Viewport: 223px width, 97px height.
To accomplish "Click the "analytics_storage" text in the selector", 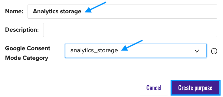I will coord(94,51).
